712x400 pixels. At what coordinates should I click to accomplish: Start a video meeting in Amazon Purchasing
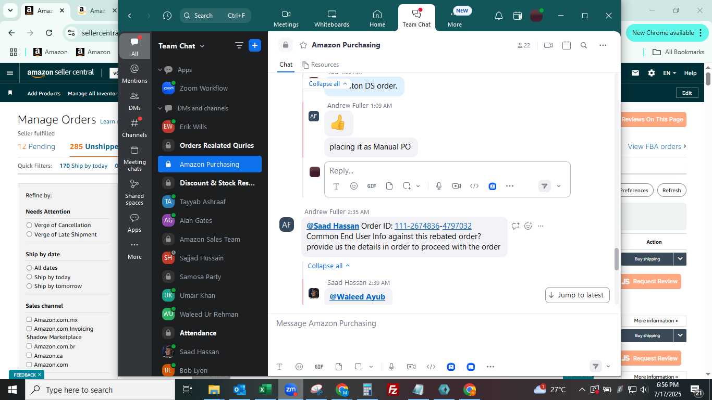(548, 45)
